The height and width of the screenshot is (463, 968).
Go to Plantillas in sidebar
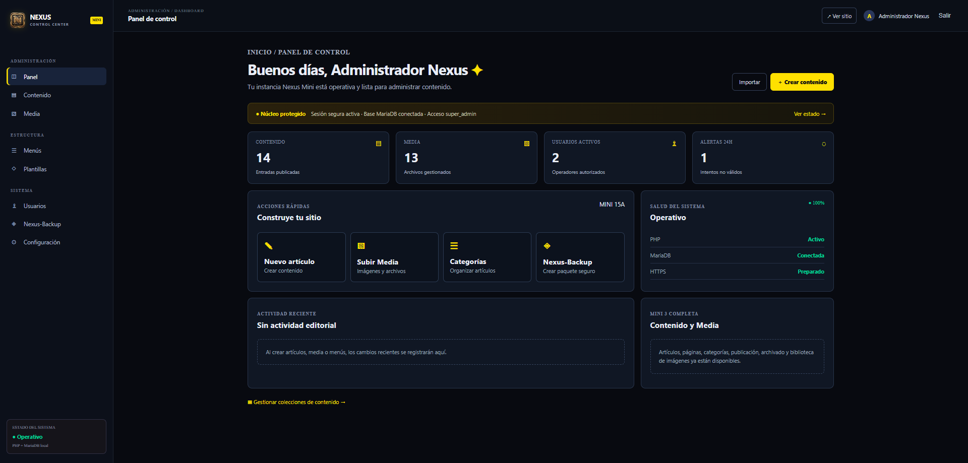pos(56,169)
